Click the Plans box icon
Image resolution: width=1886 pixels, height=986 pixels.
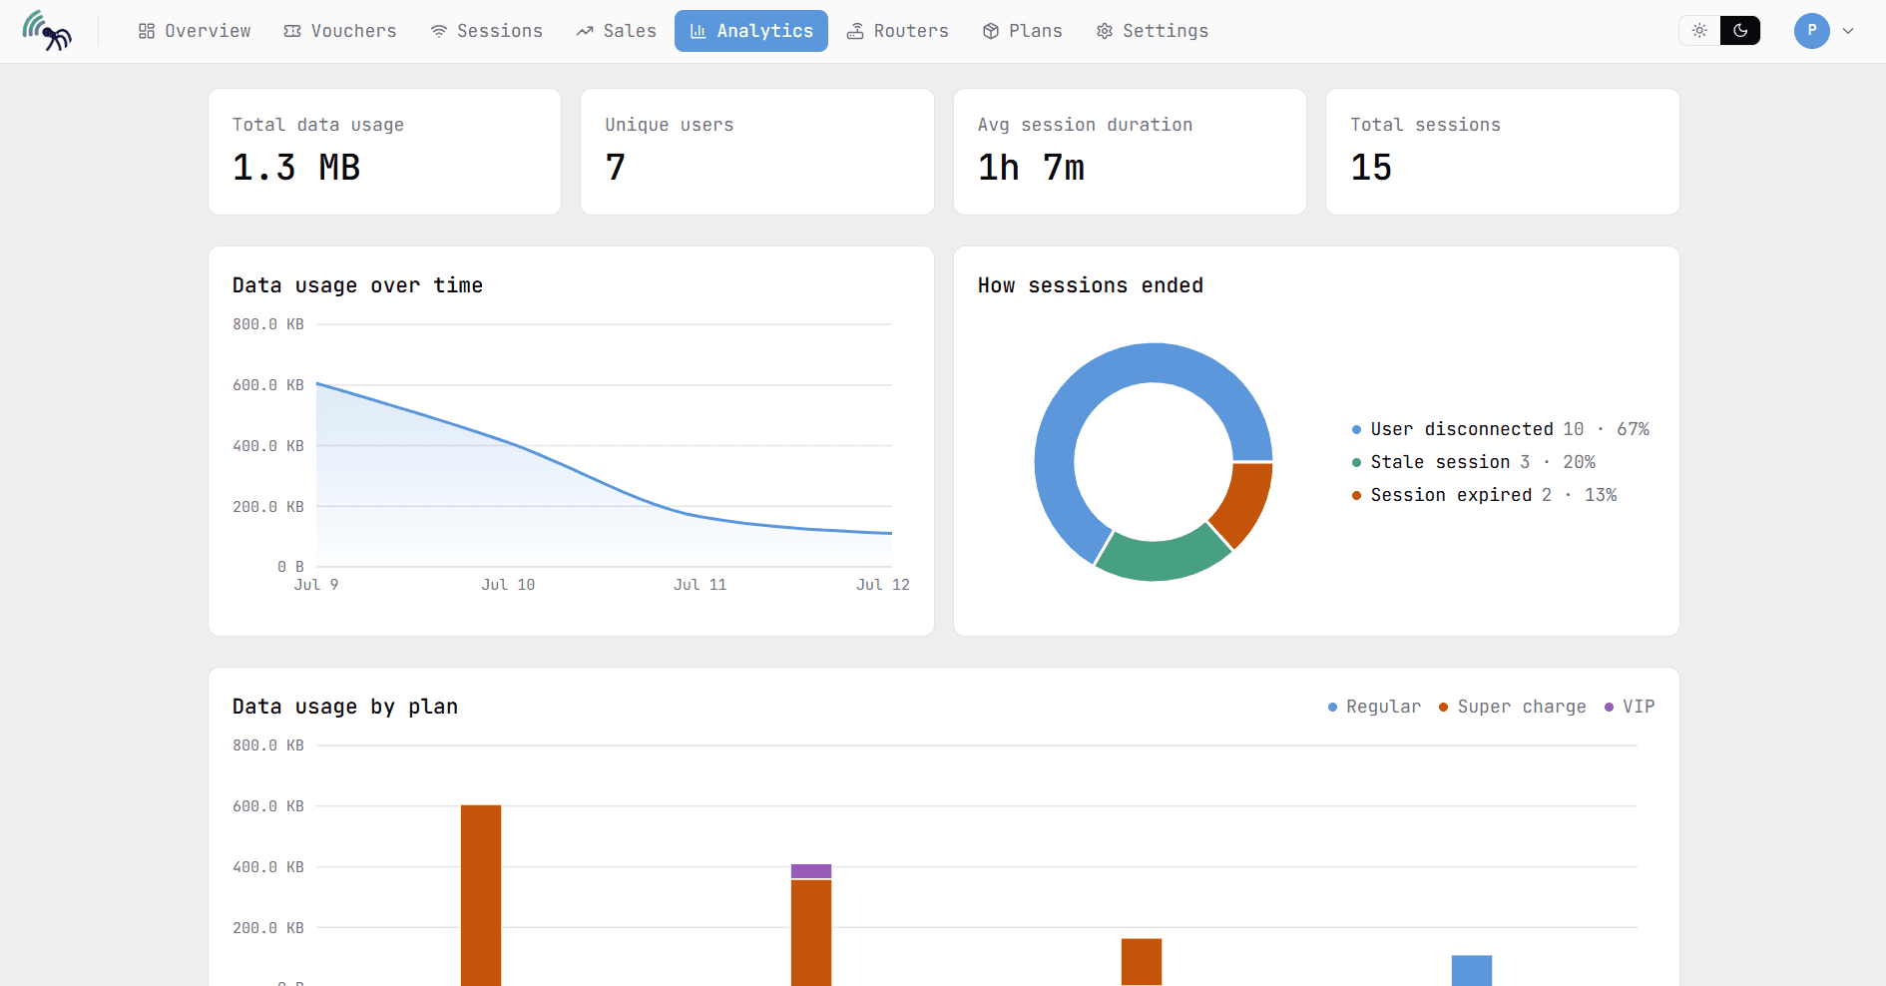[x=991, y=31]
